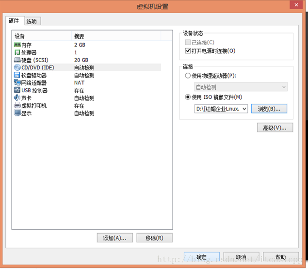308x269 pixels.
Task: Select the USB controller icon
Action: 17,90
